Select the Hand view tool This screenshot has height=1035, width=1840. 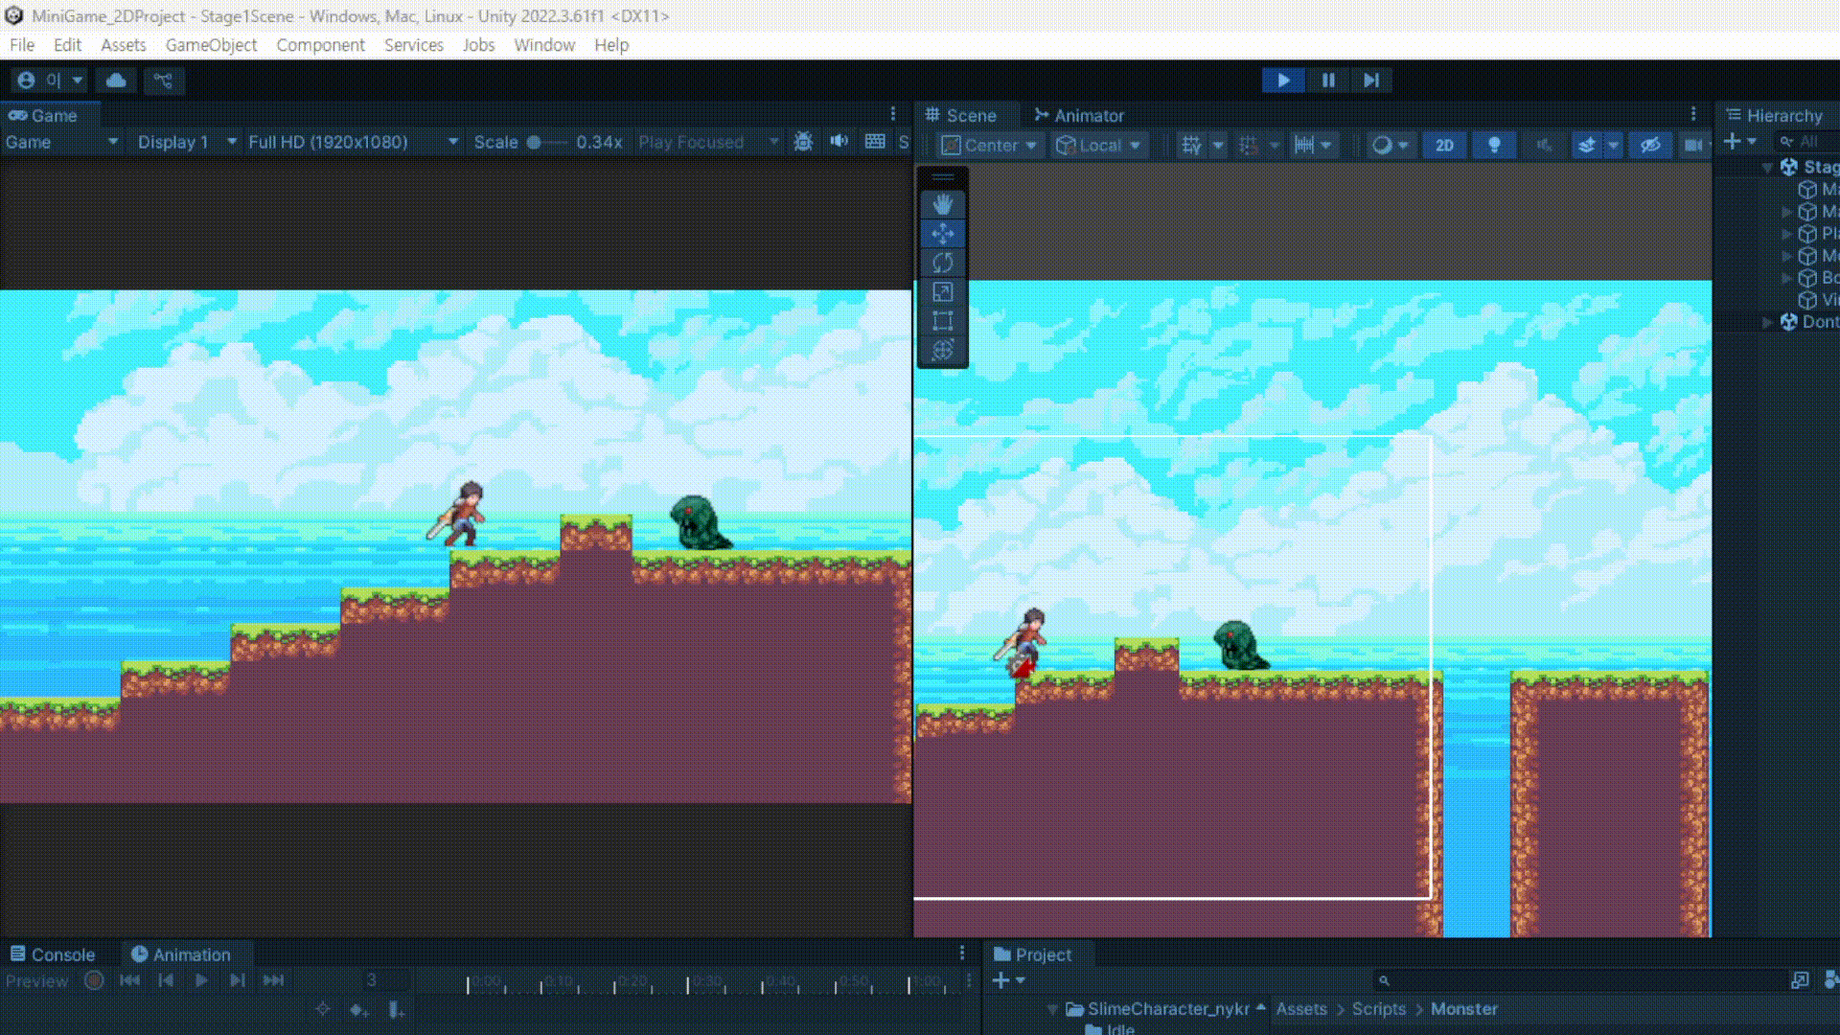(942, 204)
